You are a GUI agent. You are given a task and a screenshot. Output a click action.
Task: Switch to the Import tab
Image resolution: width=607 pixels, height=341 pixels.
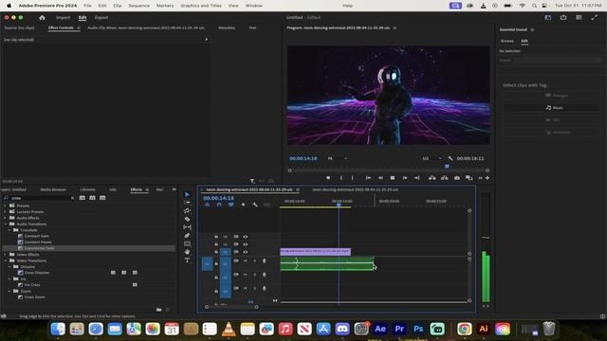tap(64, 17)
